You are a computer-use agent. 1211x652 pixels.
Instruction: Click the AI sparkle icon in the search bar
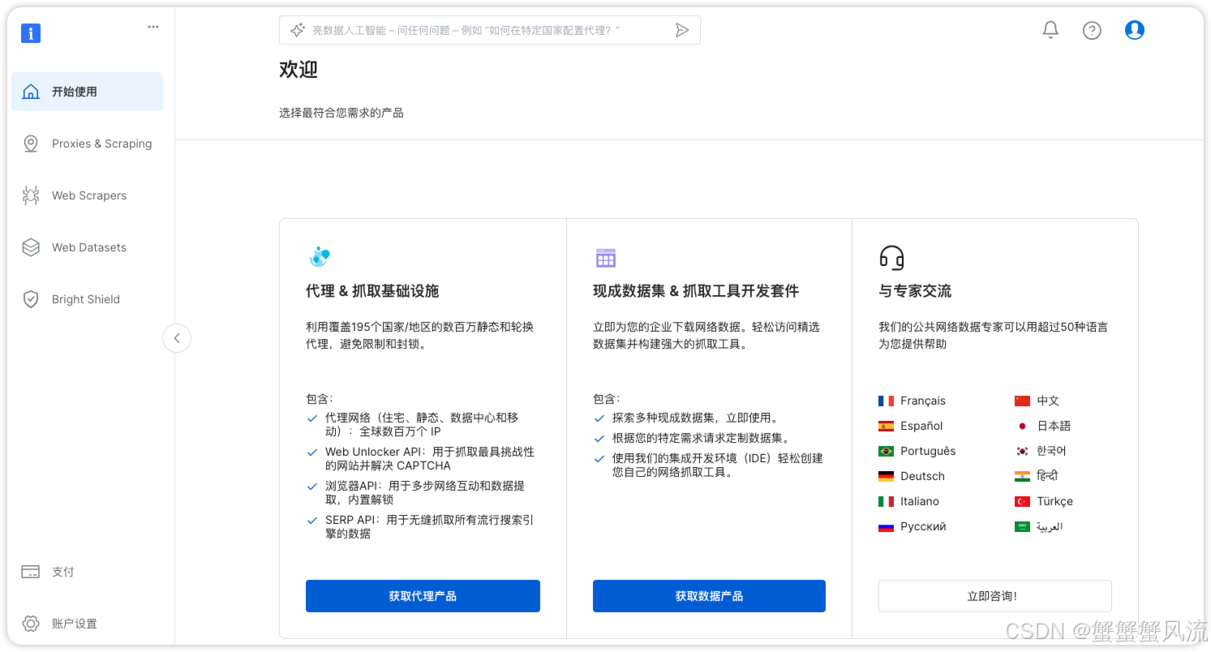tap(297, 30)
